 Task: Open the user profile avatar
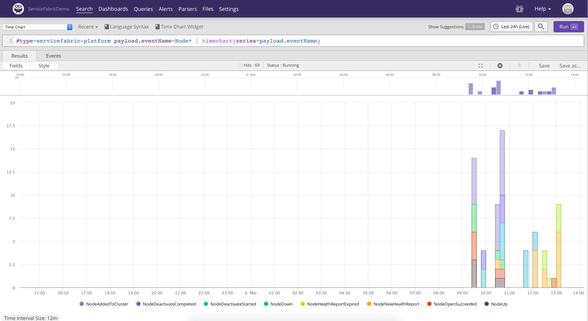pos(568,9)
